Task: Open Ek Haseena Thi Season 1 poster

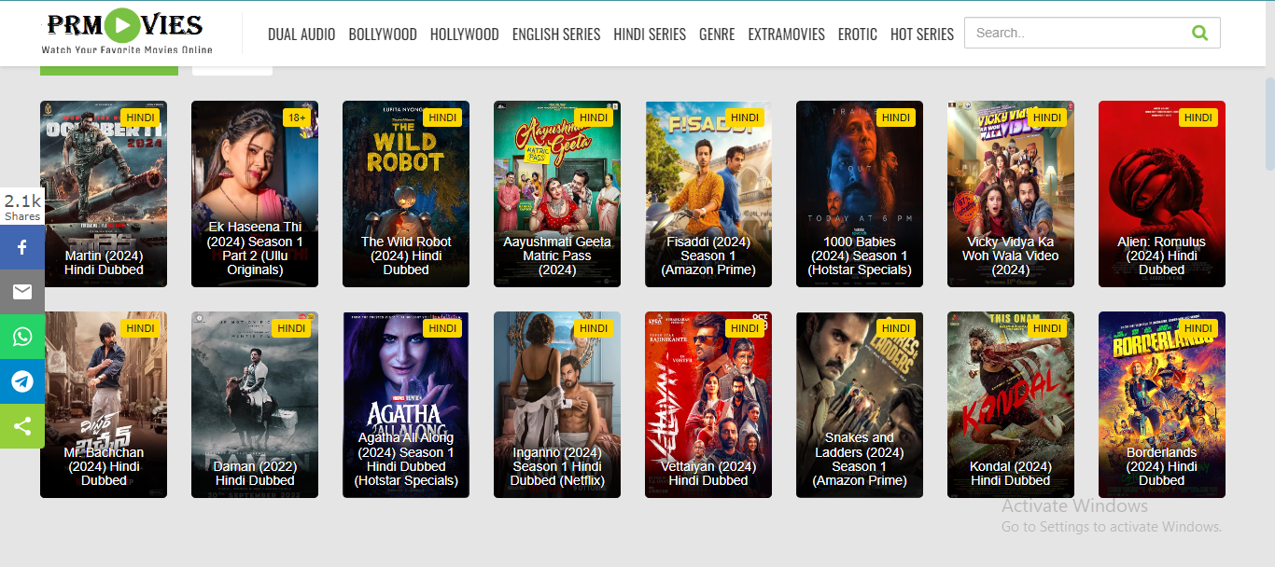Action: (x=255, y=194)
